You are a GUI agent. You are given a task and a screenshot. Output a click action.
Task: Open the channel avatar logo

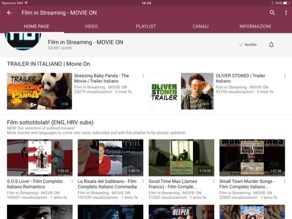tap(23, 41)
